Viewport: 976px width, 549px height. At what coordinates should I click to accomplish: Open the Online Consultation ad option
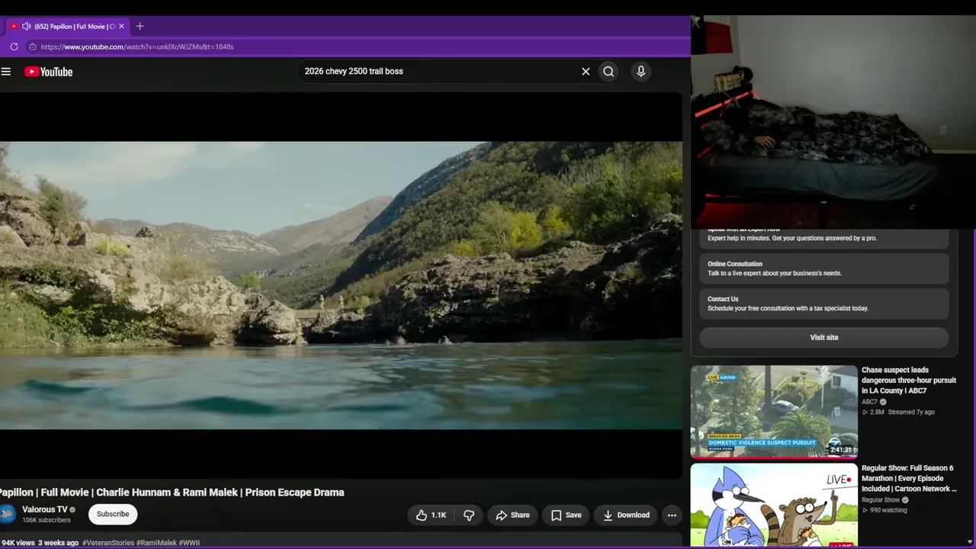tap(824, 268)
